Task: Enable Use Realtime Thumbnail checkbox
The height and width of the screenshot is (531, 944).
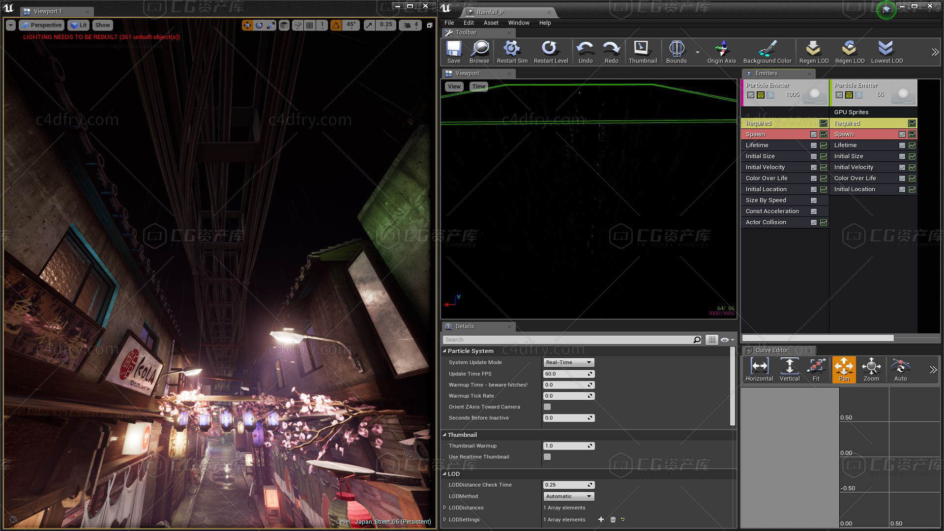Action: (547, 457)
